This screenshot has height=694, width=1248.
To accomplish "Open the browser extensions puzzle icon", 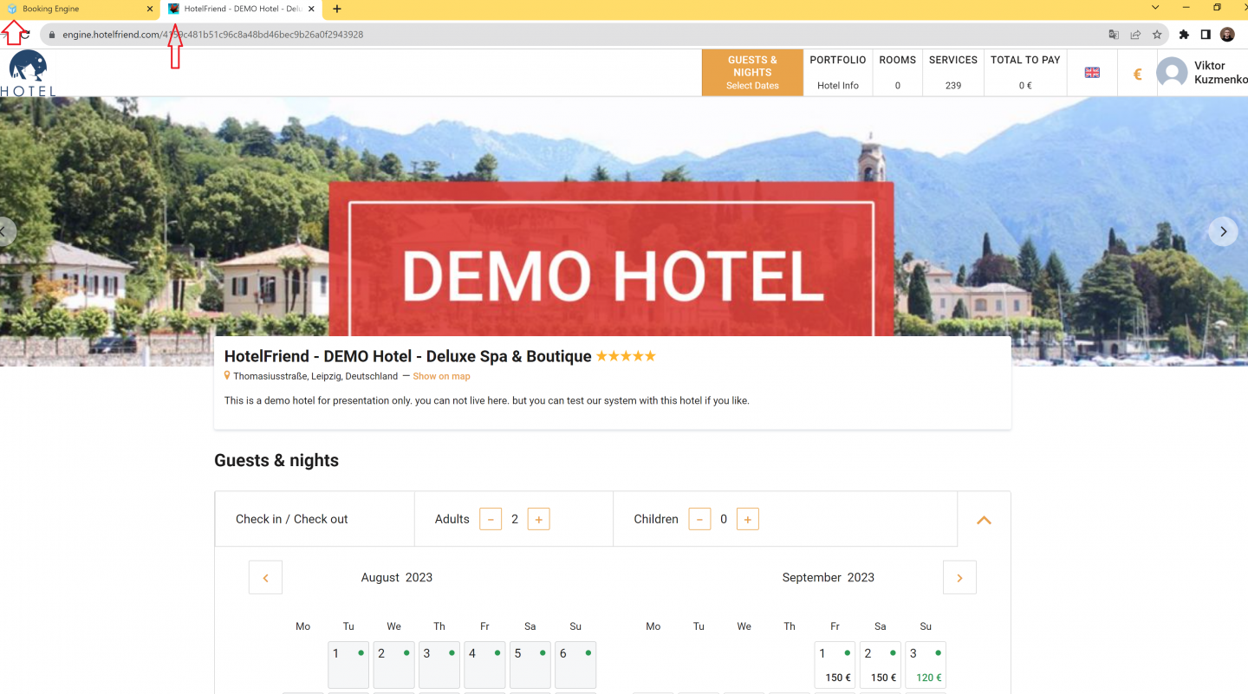I will 1185,35.
